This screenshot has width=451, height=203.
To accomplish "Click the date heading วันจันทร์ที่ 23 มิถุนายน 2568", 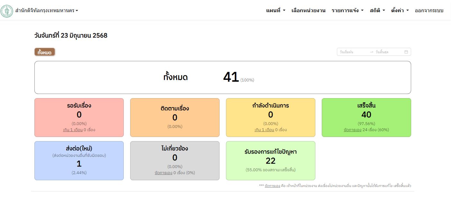I will pyautogui.click(x=71, y=36).
